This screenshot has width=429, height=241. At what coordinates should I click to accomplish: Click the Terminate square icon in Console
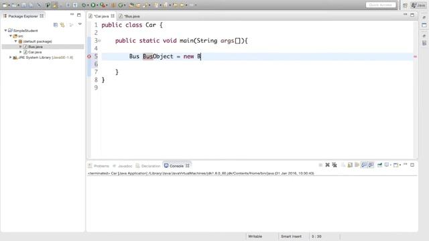point(320,165)
